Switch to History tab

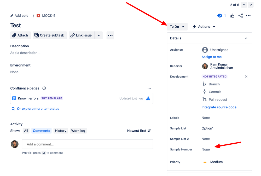coord(61,131)
